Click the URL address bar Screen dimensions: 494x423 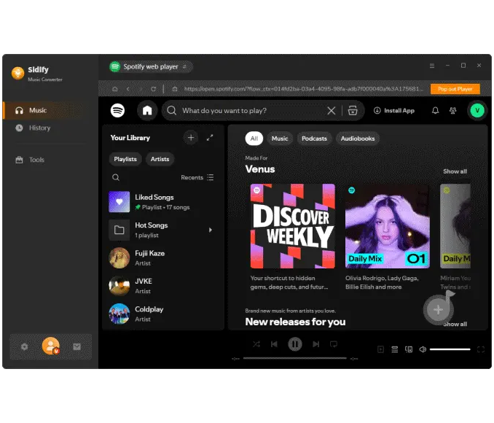point(303,89)
